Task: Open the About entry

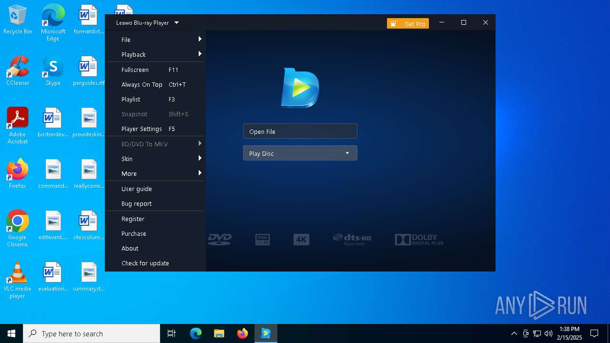Action: (x=155, y=248)
